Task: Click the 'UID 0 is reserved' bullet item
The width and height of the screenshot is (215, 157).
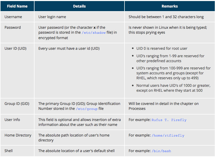Action: 162,48
